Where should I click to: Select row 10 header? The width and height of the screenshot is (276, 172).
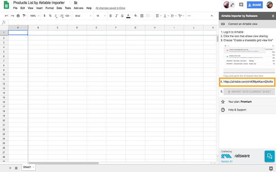(x=4, y=74)
